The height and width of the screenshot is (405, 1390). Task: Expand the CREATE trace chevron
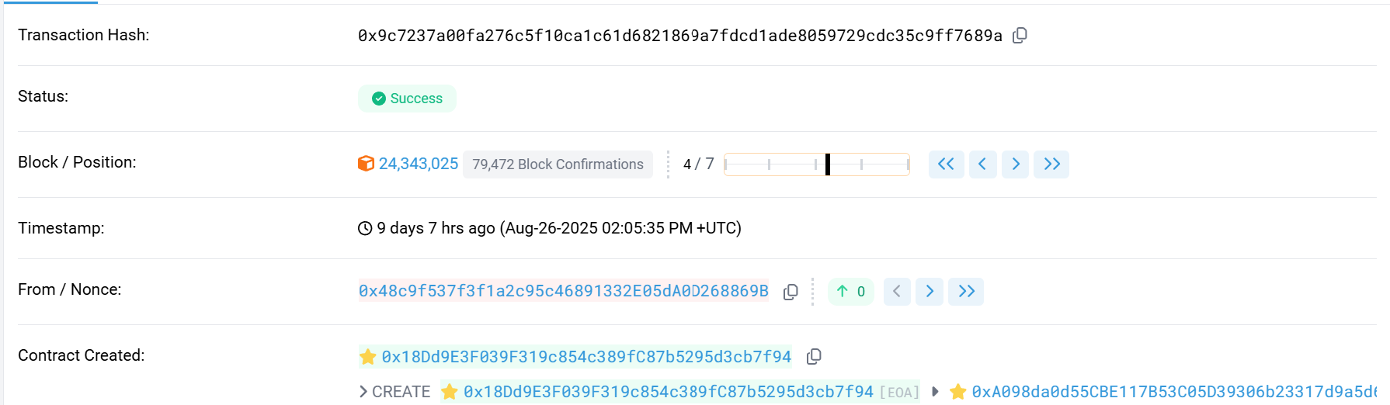pyautogui.click(x=363, y=392)
